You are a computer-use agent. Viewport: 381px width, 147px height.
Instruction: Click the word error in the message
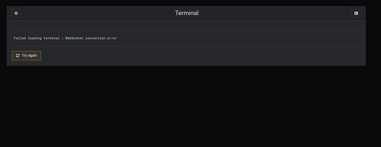[x=112, y=38]
